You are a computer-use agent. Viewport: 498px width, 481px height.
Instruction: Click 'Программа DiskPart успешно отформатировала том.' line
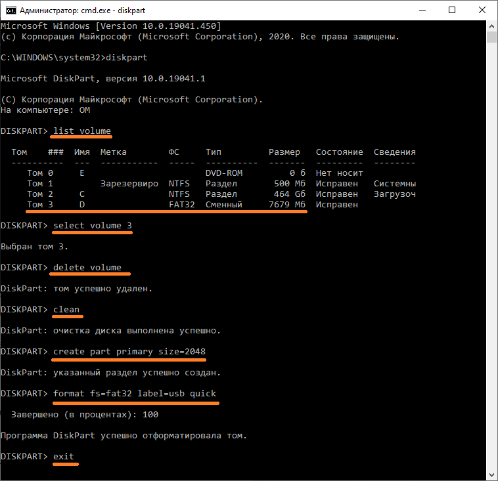124,436
